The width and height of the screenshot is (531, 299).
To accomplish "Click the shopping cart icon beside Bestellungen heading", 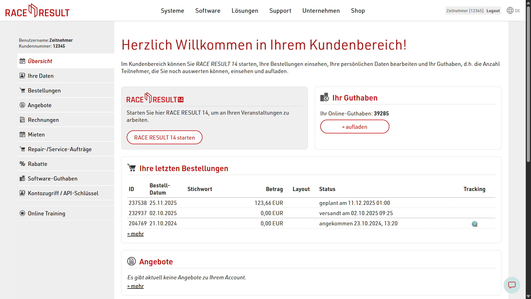I will (132, 168).
